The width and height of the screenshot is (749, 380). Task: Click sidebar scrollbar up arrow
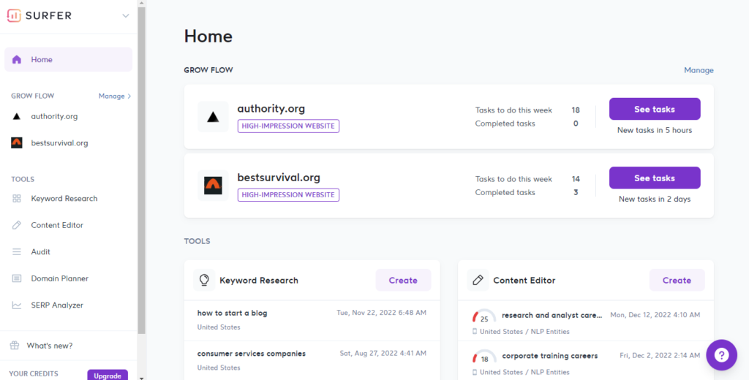141,3
